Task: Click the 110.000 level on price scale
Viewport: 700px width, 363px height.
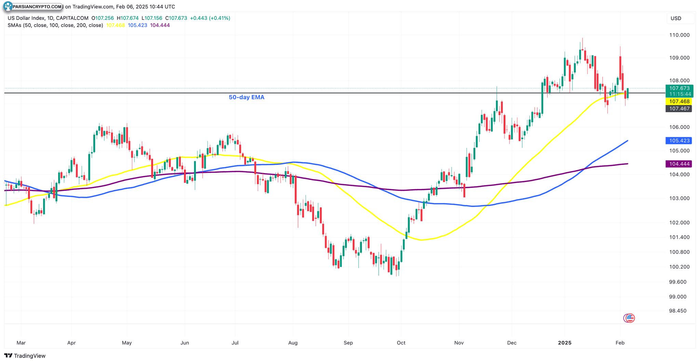Action: 679,35
